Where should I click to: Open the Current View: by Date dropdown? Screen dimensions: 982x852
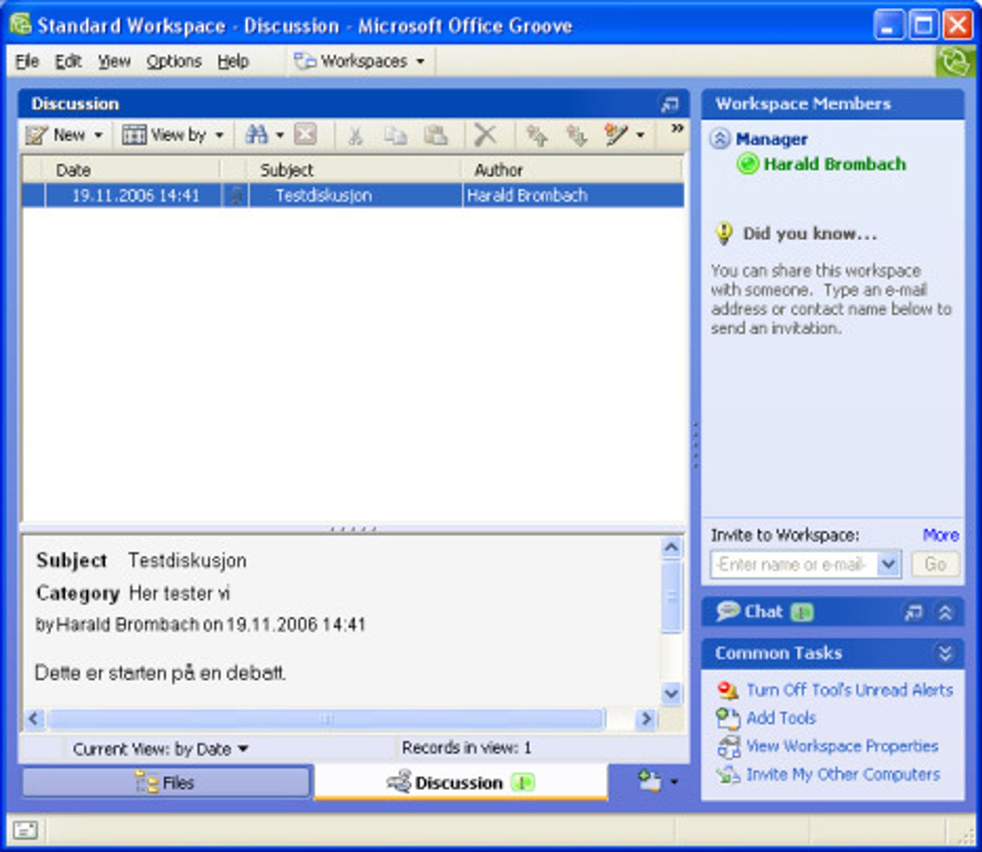161,749
